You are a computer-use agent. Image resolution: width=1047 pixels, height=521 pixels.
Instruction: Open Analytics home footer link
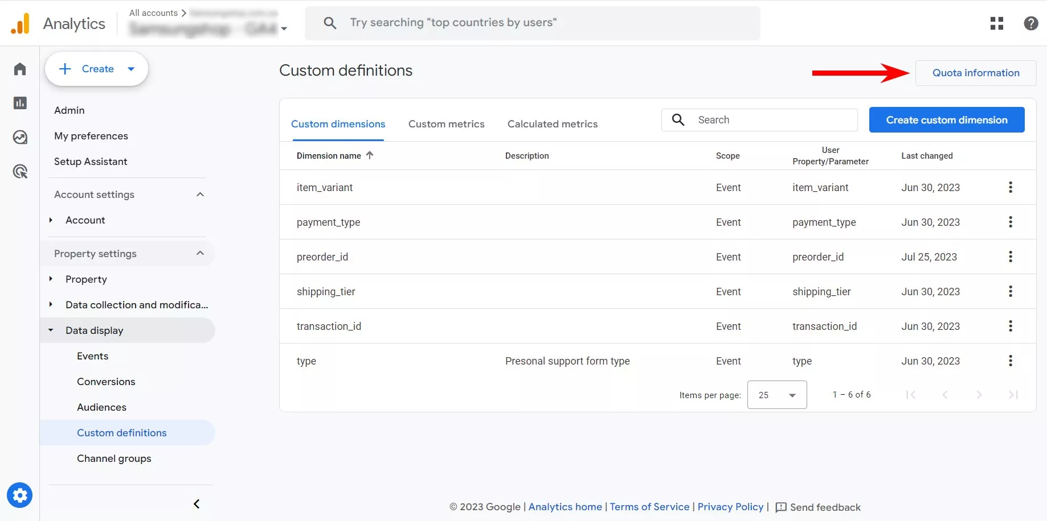click(x=565, y=507)
